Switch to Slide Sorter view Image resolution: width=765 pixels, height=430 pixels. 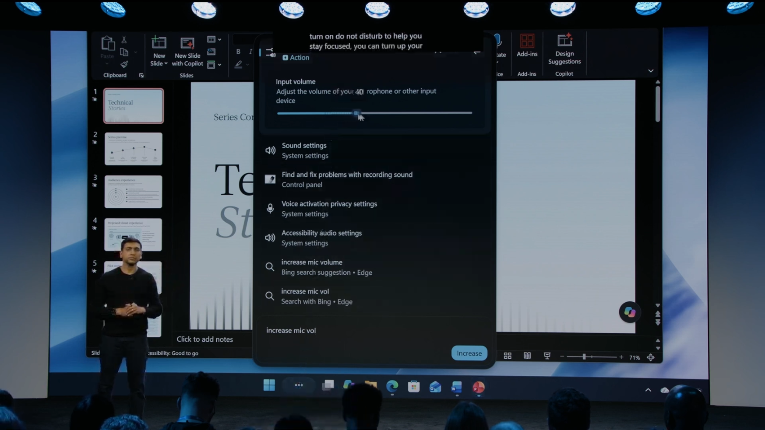coord(508,356)
